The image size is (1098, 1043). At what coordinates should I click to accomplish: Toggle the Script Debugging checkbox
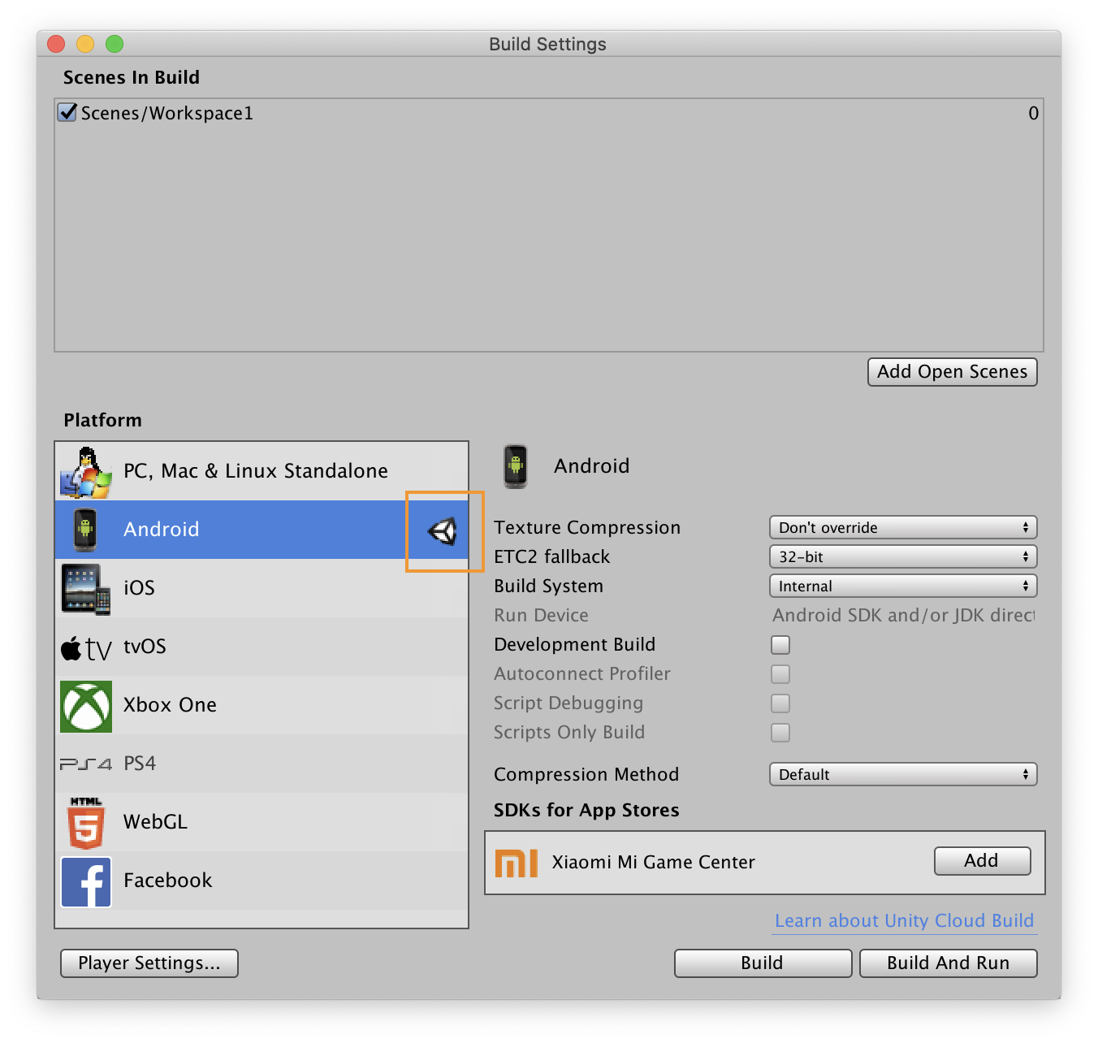[x=780, y=703]
